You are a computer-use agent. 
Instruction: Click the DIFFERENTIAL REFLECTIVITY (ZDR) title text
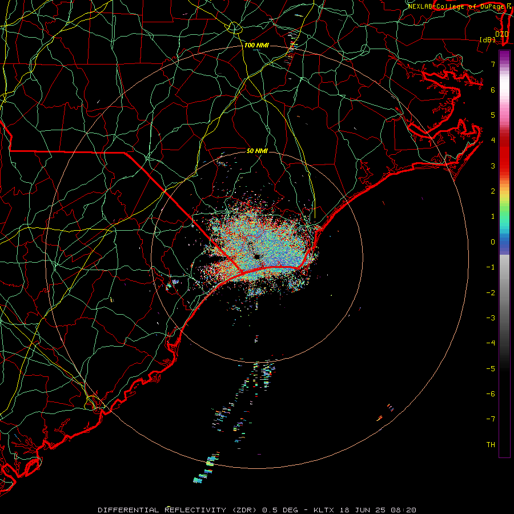178,510
